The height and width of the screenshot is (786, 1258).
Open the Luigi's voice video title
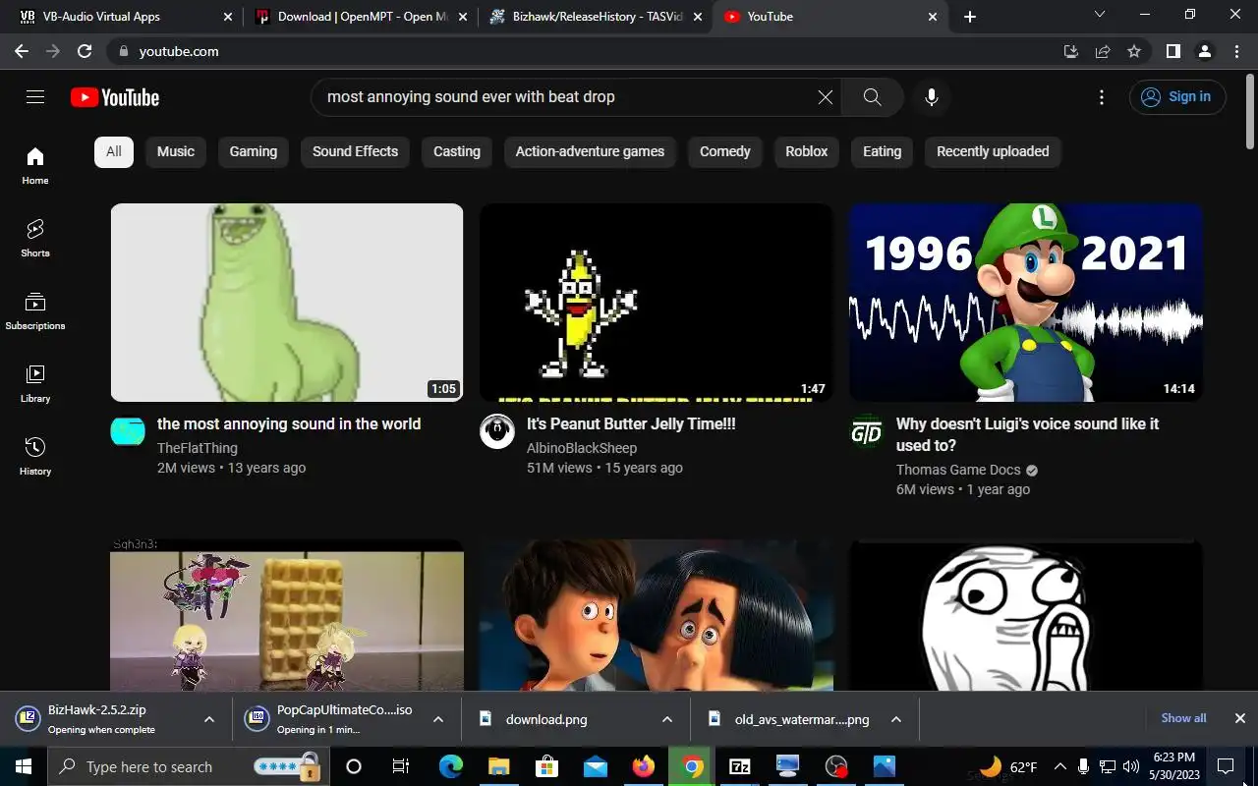click(1027, 434)
